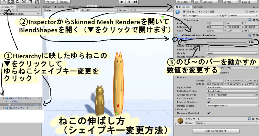Step one frame forward
This screenshot has height=136, width=259.
[x=135, y=2]
